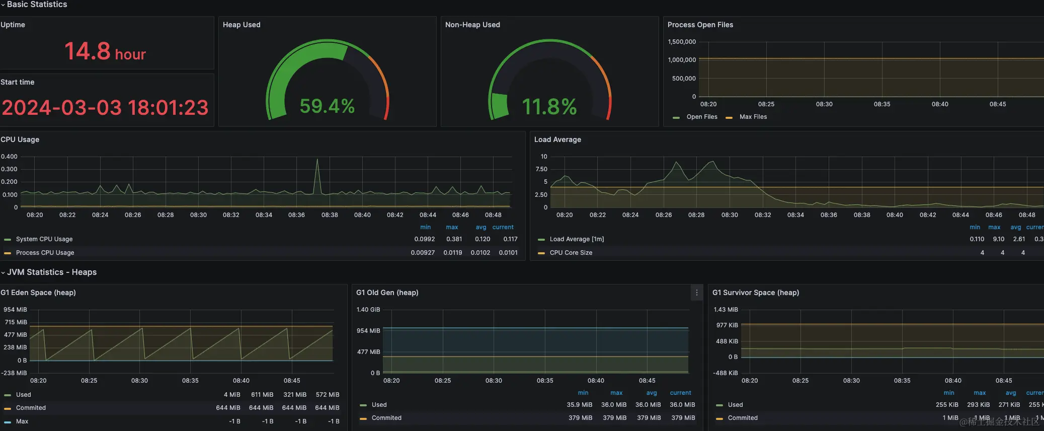
Task: Open the Process Open Files panel title
Action: [x=700, y=25]
